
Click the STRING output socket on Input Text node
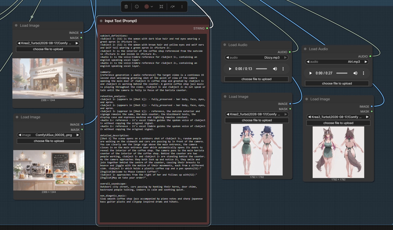tap(207, 28)
